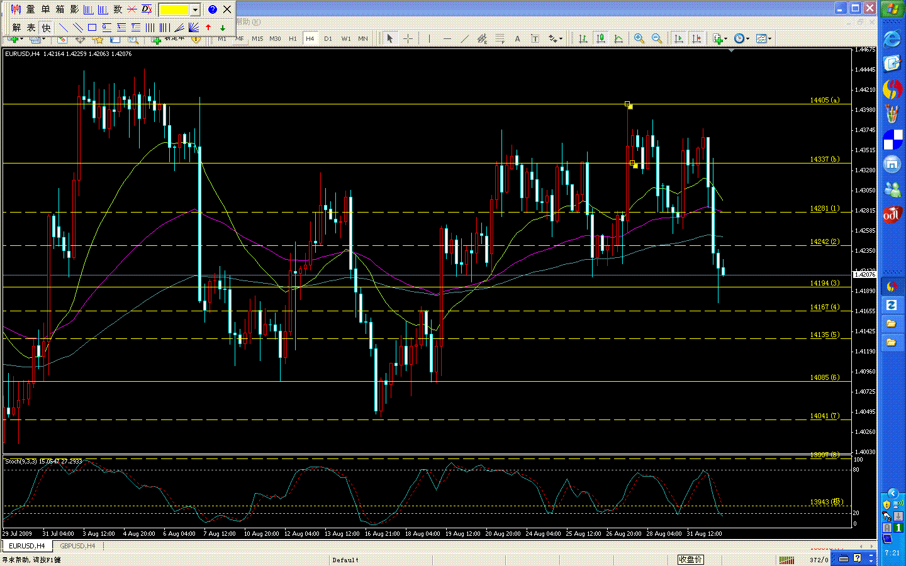Select the cursor pointer tool
The width and height of the screenshot is (906, 566).
pos(390,38)
